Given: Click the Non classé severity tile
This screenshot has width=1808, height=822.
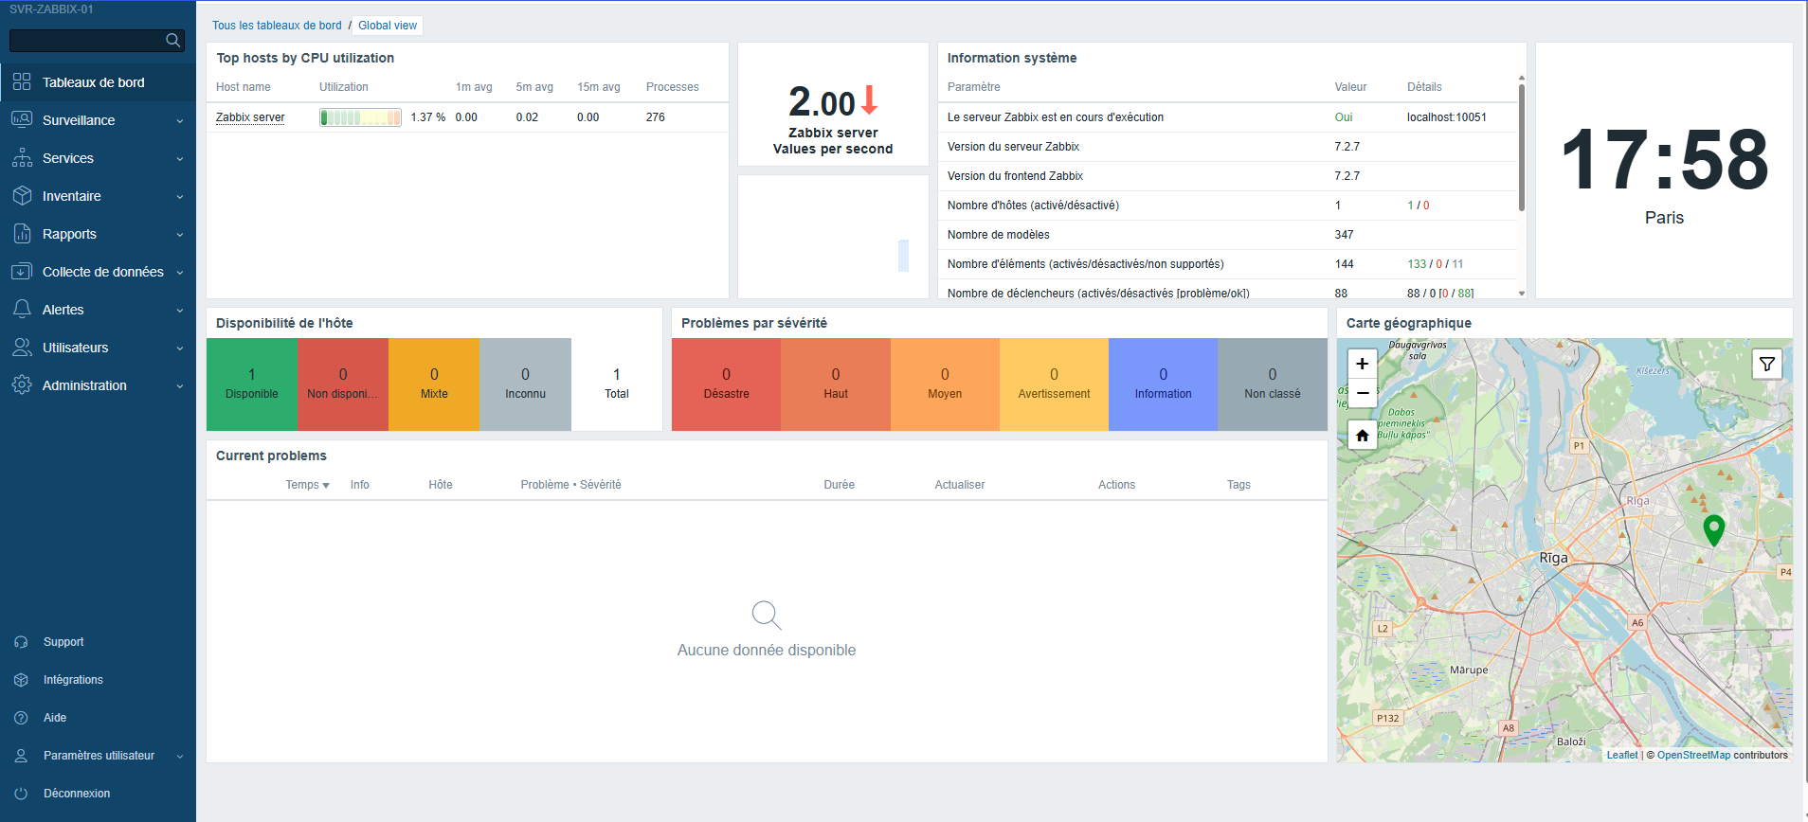Looking at the screenshot, I should (1273, 384).
